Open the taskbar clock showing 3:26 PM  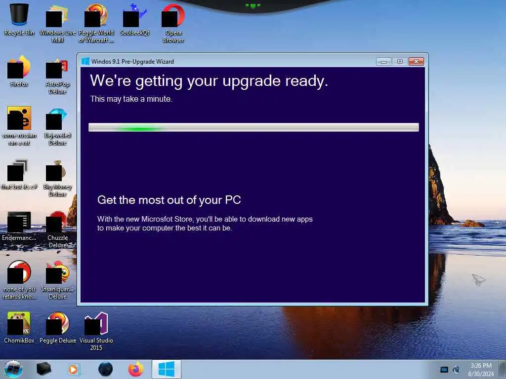click(481, 370)
